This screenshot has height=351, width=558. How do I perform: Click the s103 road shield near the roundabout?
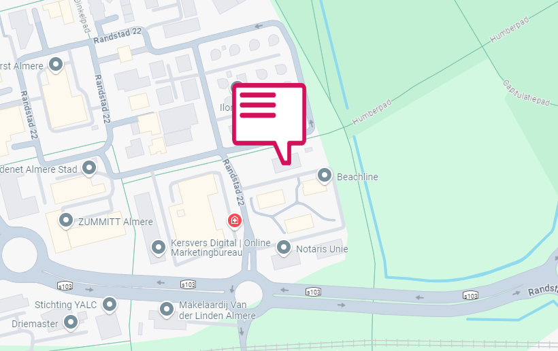[188, 284]
